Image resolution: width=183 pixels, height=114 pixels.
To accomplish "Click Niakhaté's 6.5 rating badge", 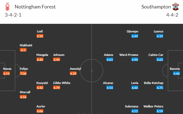I will [23, 50].
